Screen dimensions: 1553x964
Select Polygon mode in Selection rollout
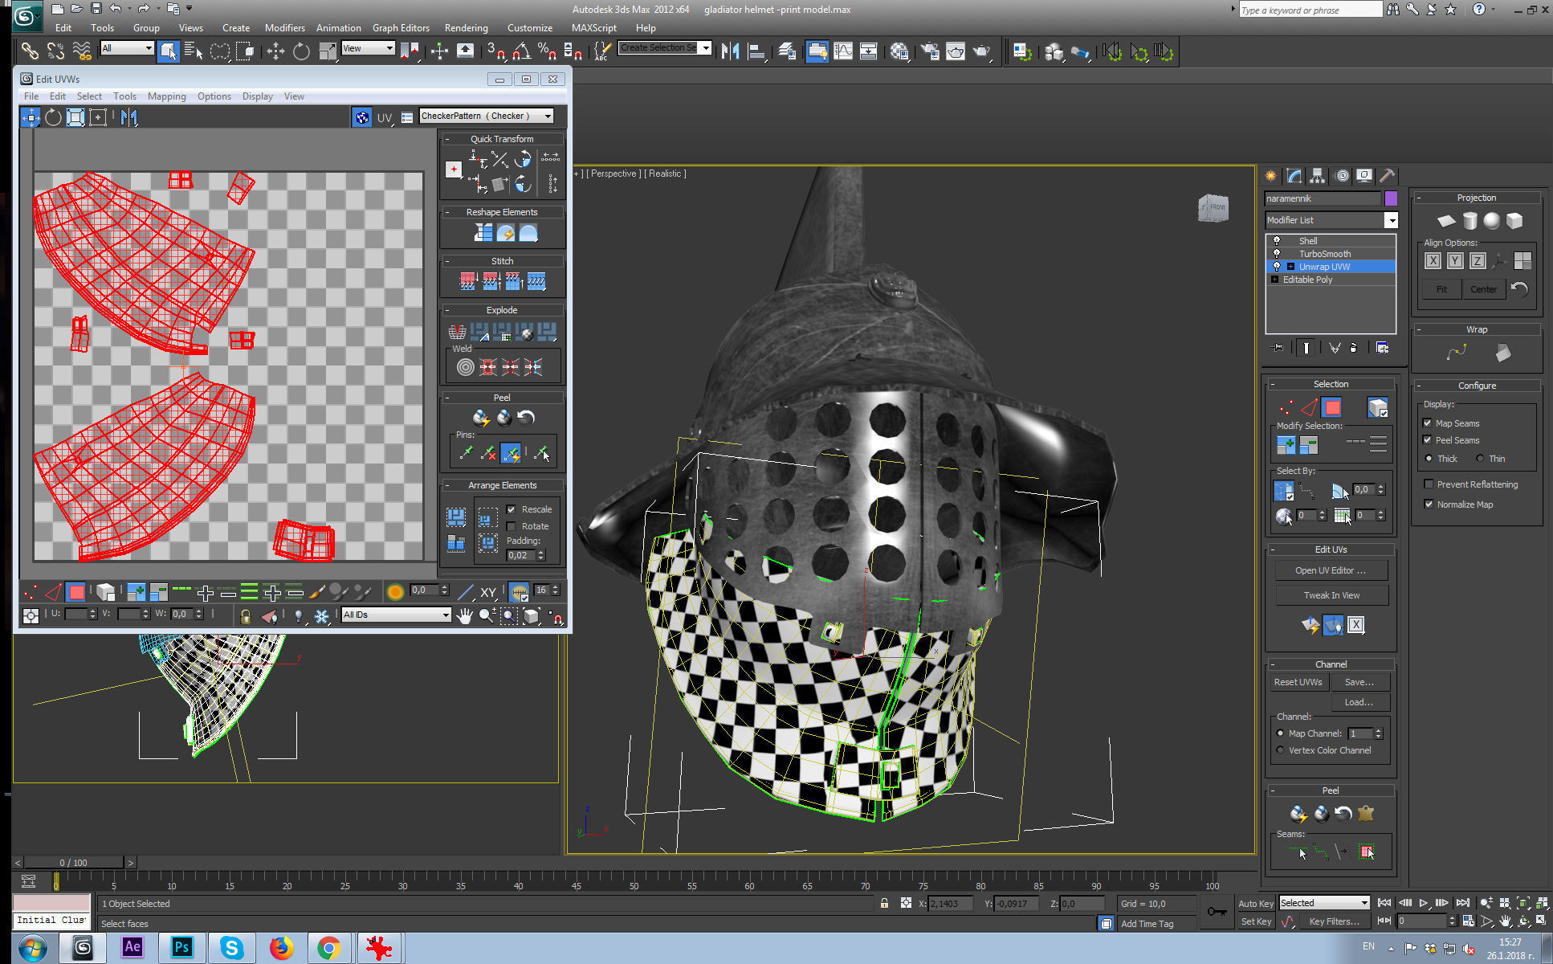pos(1332,407)
